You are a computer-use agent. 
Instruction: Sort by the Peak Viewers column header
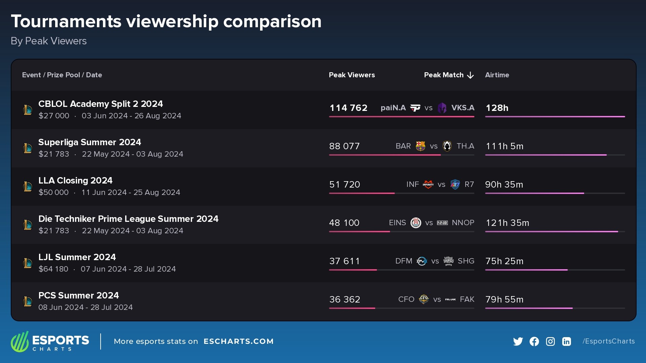pyautogui.click(x=352, y=75)
